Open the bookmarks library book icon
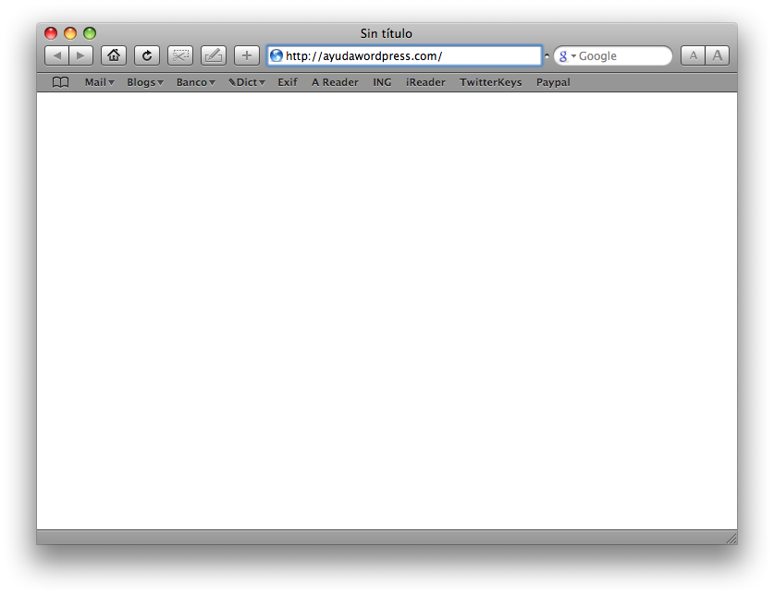774x595 pixels. point(60,82)
